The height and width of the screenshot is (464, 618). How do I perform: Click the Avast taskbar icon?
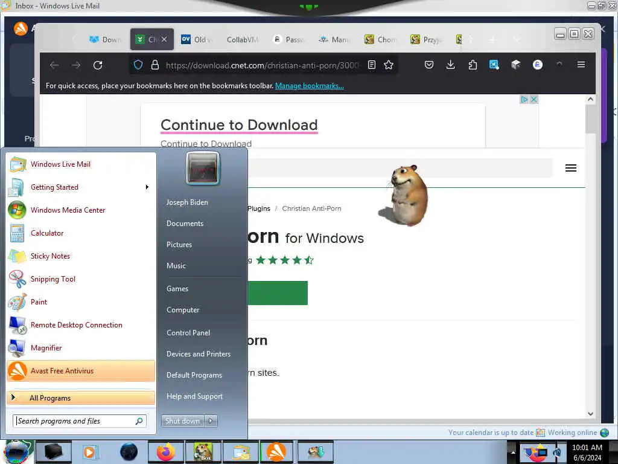pos(276,452)
